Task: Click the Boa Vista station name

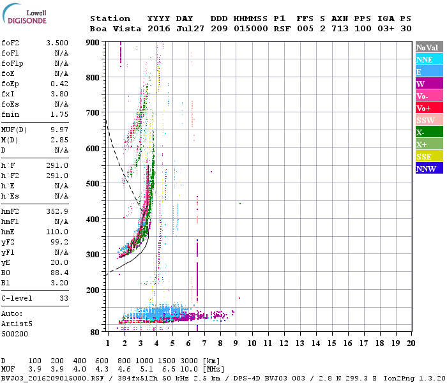Action: [x=116, y=29]
